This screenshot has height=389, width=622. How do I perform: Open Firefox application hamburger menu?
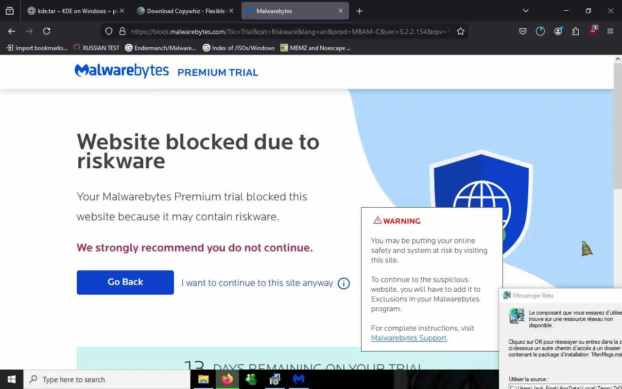pos(610,31)
